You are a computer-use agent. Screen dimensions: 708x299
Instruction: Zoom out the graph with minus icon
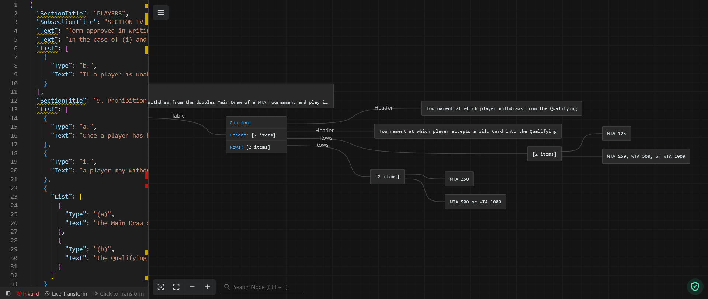pyautogui.click(x=192, y=287)
